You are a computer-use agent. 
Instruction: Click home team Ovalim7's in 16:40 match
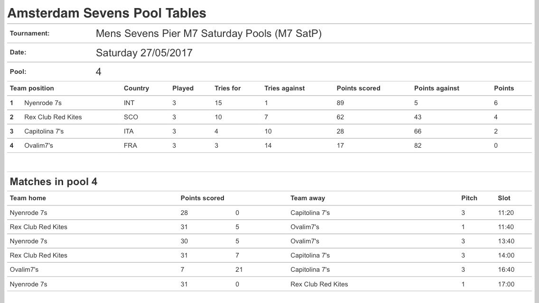tap(24, 269)
